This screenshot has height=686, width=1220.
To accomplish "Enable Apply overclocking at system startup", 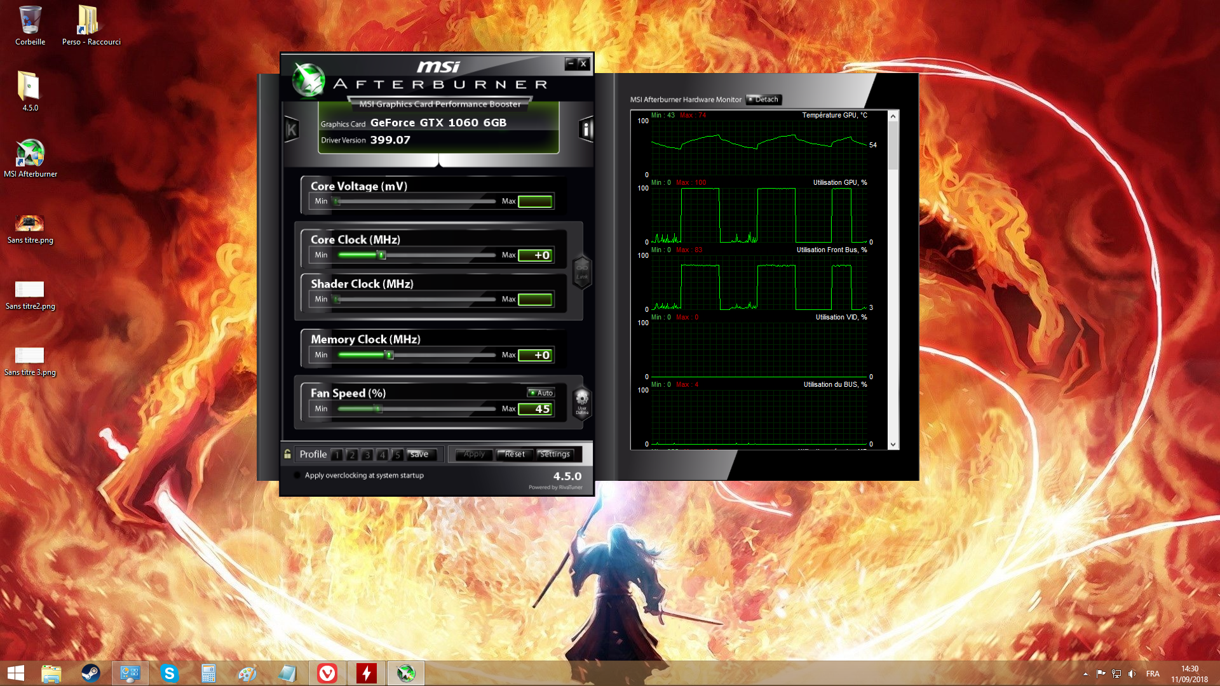I will pos(297,475).
